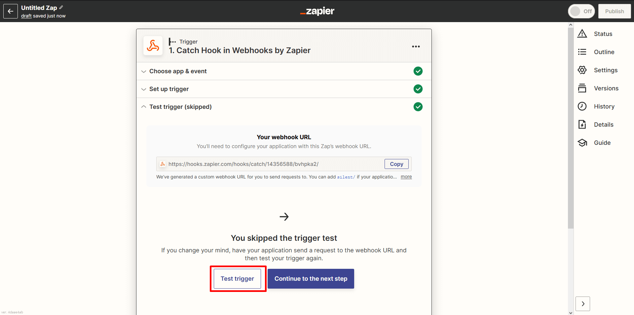Screen dimensions: 634x315
Task: Click the Test trigger button
Action: (x=237, y=279)
